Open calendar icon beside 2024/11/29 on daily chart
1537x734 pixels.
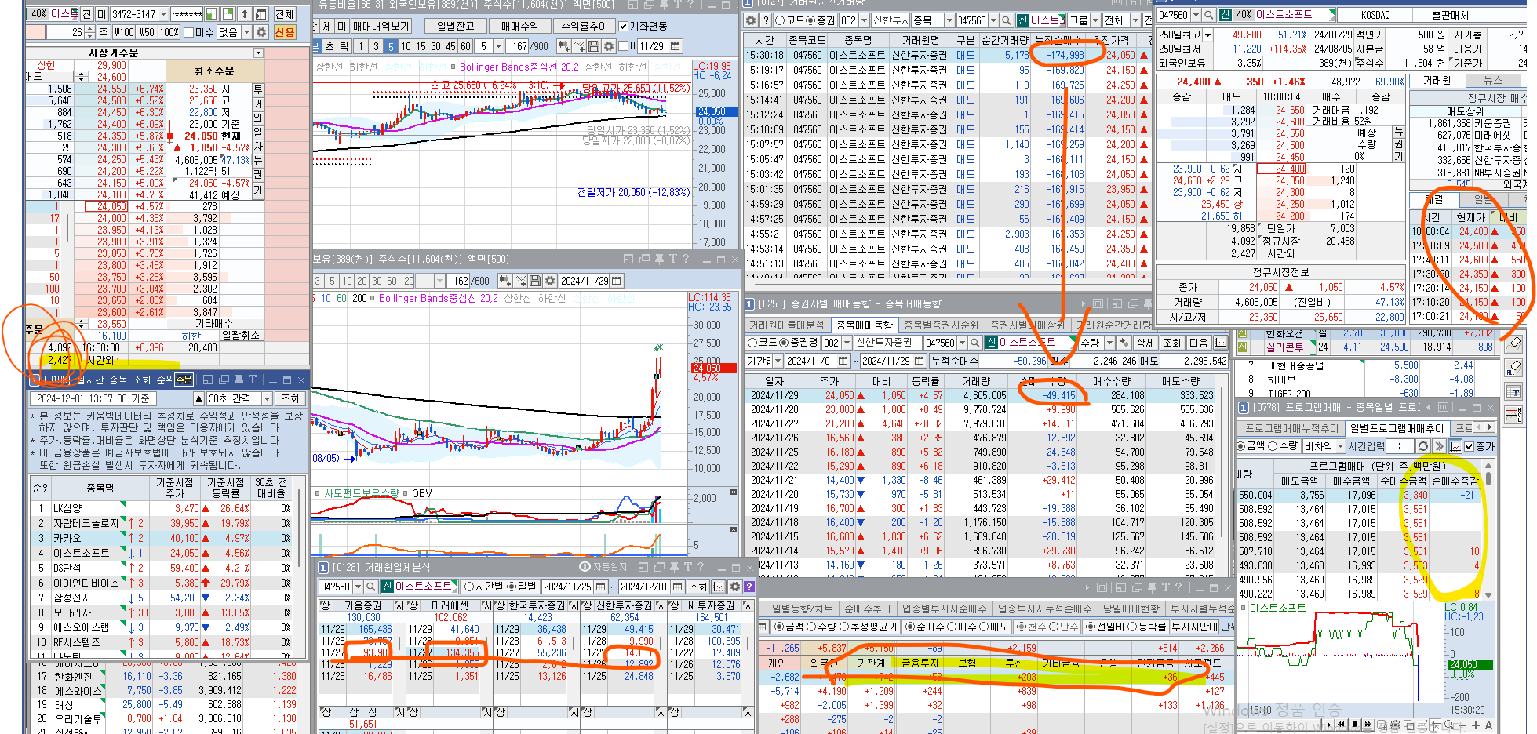617,281
